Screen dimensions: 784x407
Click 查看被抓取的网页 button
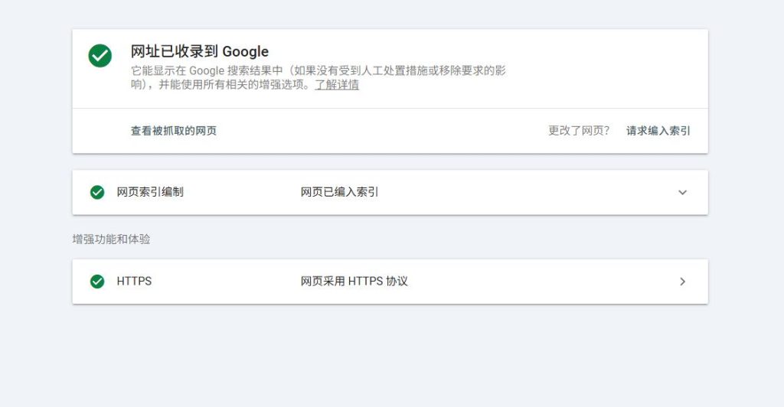(x=174, y=131)
